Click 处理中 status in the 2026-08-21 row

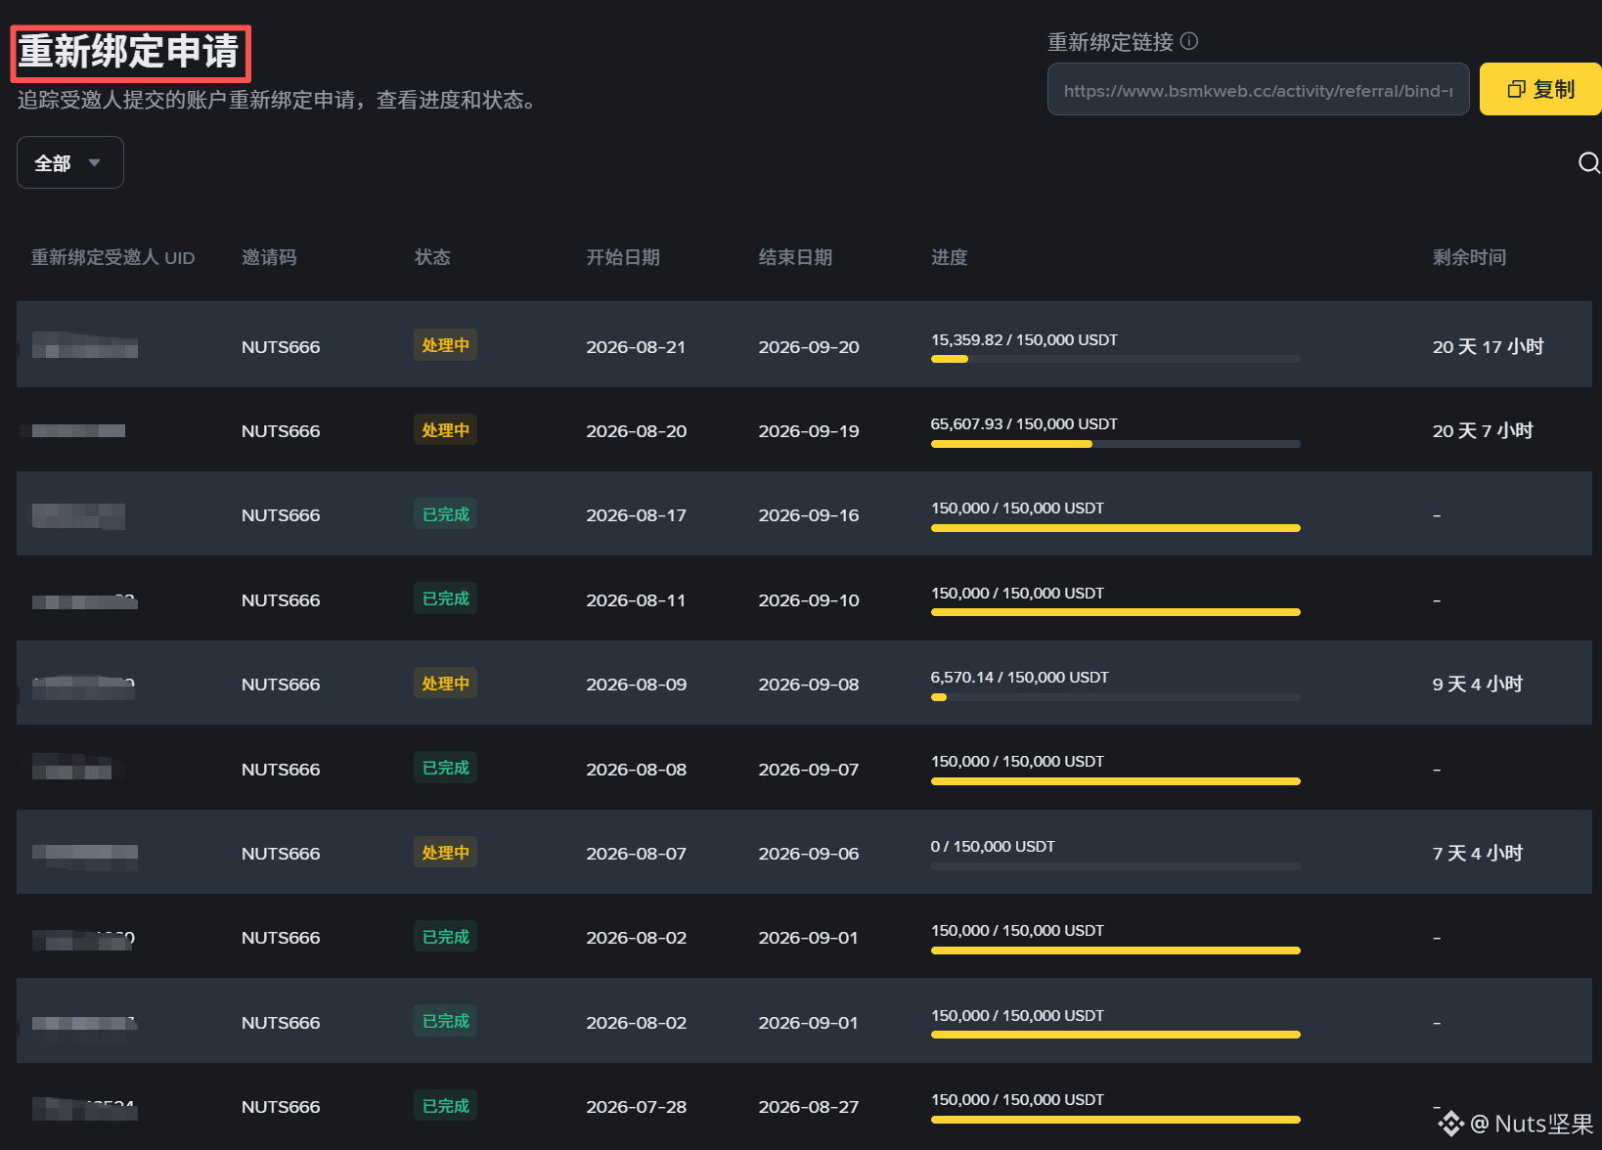pyautogui.click(x=445, y=345)
